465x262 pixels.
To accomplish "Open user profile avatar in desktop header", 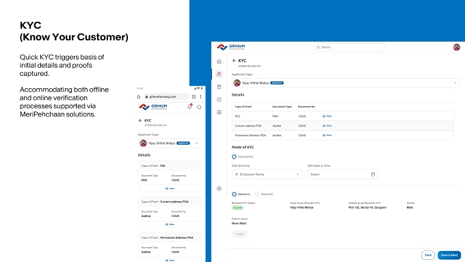I will [456, 47].
